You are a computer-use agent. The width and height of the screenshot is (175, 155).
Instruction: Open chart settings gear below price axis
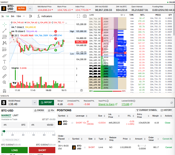[x=81, y=90]
